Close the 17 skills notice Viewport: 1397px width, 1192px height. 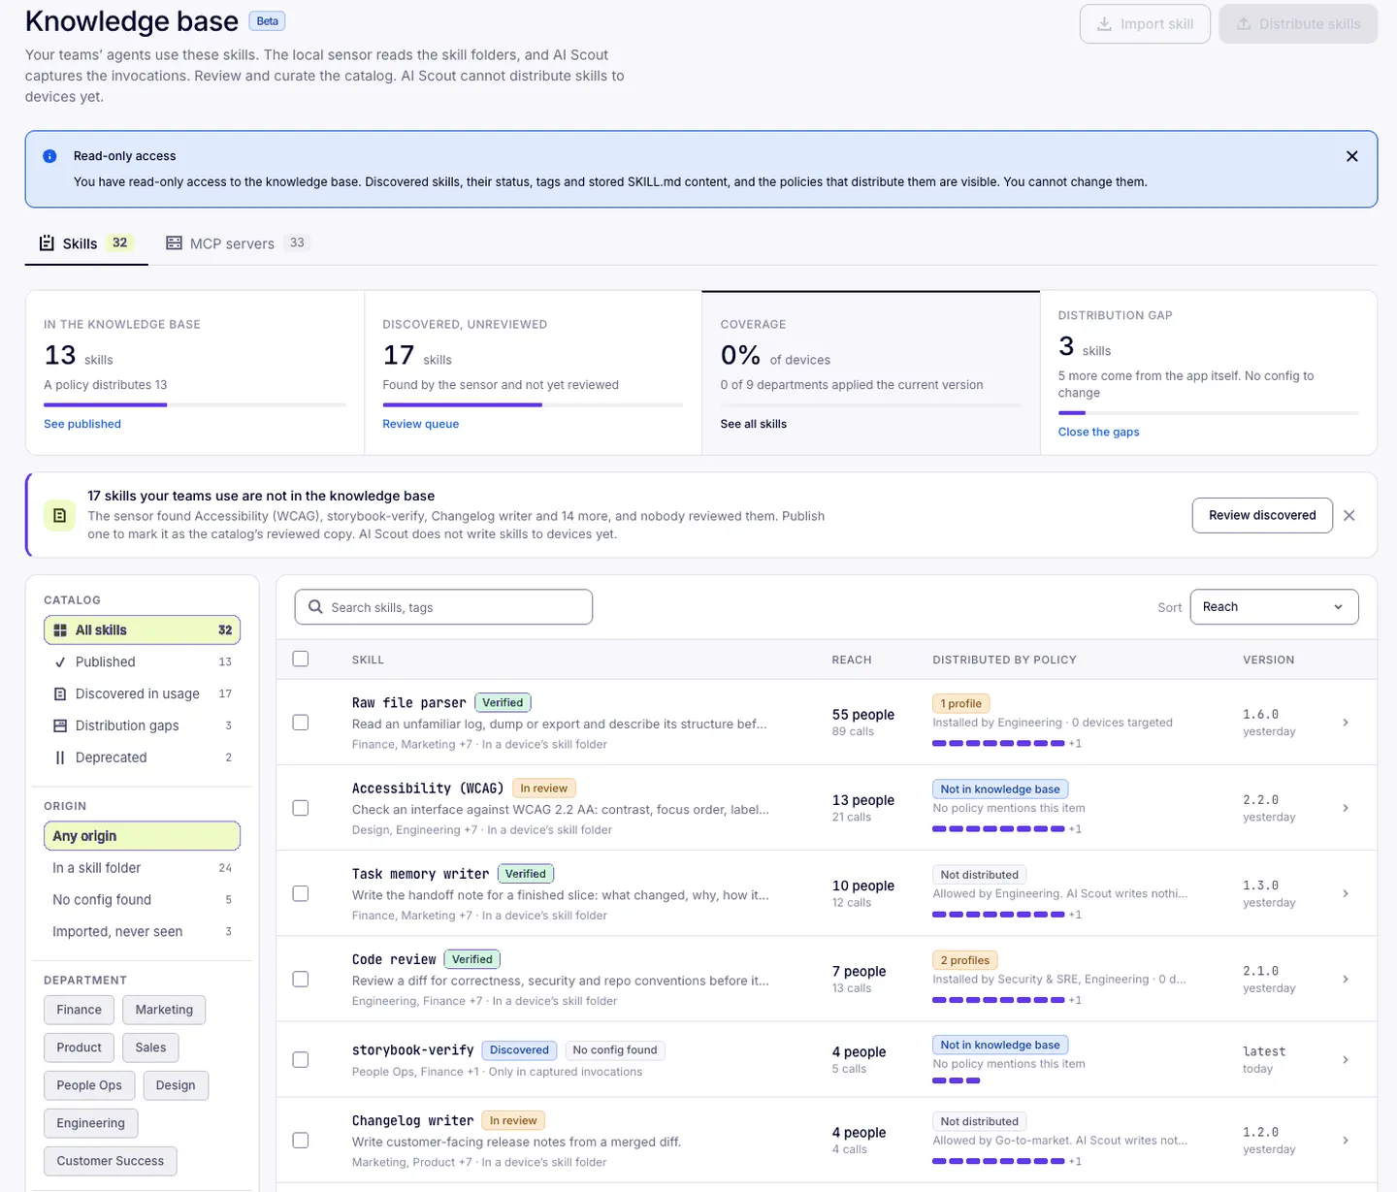tap(1348, 515)
